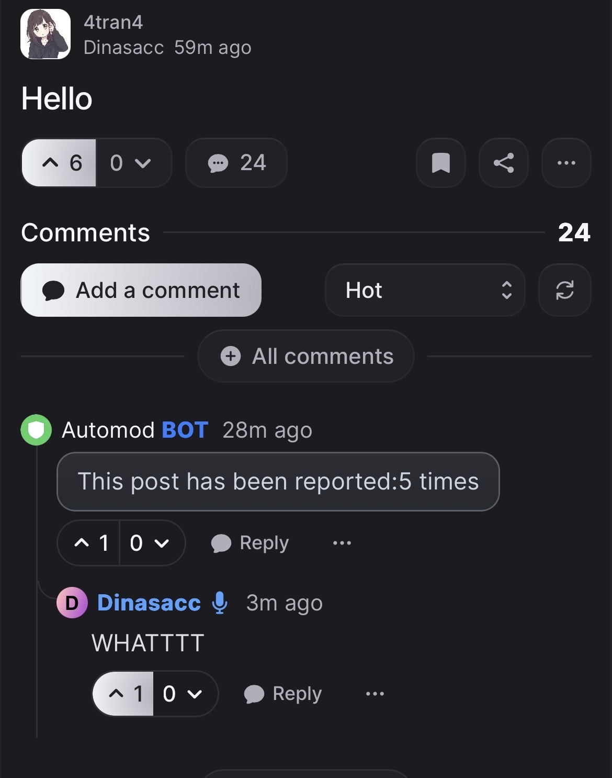
Task: Open the Hot sort dropdown
Action: tap(425, 290)
